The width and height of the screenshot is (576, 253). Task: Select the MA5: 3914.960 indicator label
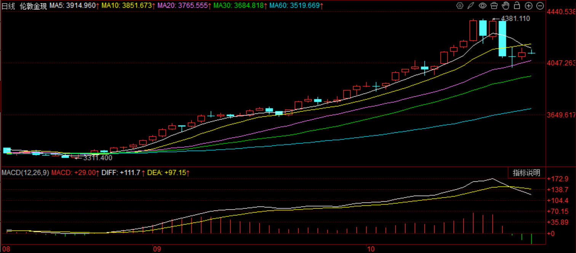tap(75, 6)
